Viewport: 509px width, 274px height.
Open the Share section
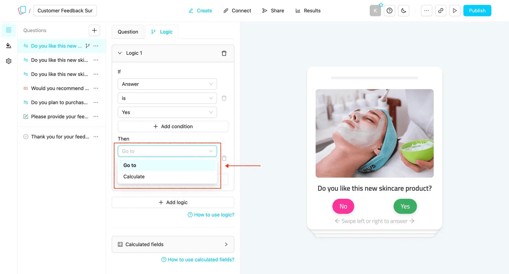[273, 11]
